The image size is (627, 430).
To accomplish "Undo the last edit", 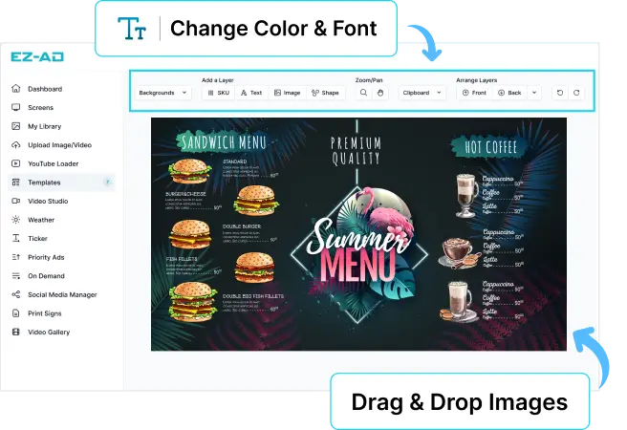I will tap(560, 93).
